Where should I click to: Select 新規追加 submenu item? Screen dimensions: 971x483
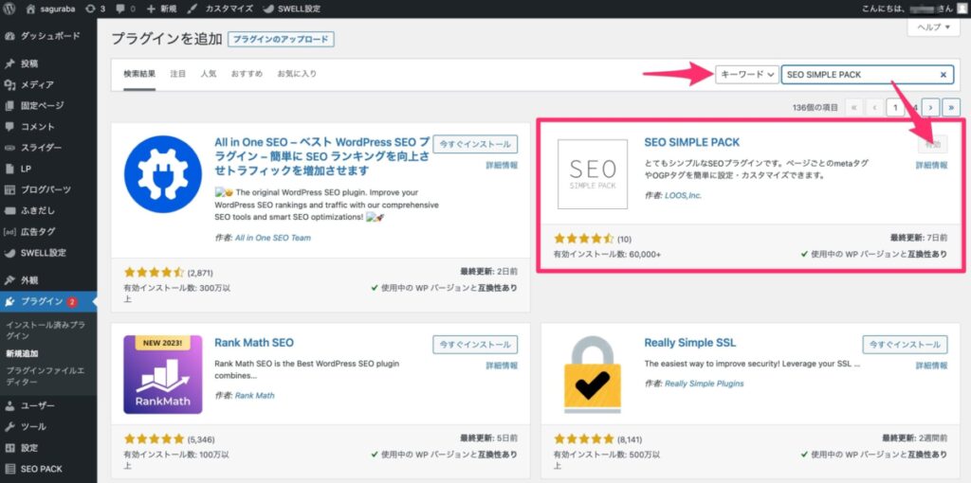tap(23, 354)
